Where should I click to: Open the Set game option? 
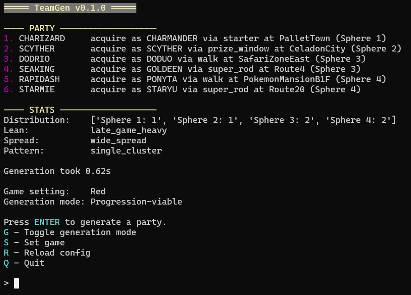35,242
